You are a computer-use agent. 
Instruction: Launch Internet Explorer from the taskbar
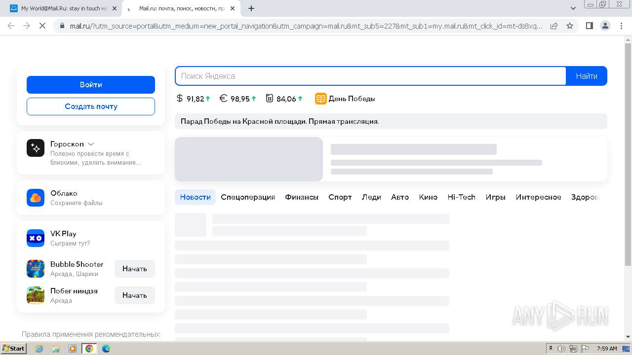pos(39,349)
